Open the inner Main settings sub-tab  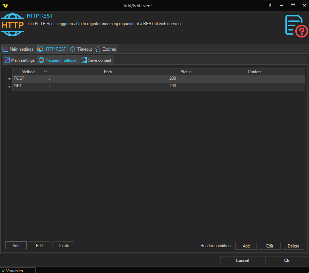click(x=19, y=60)
